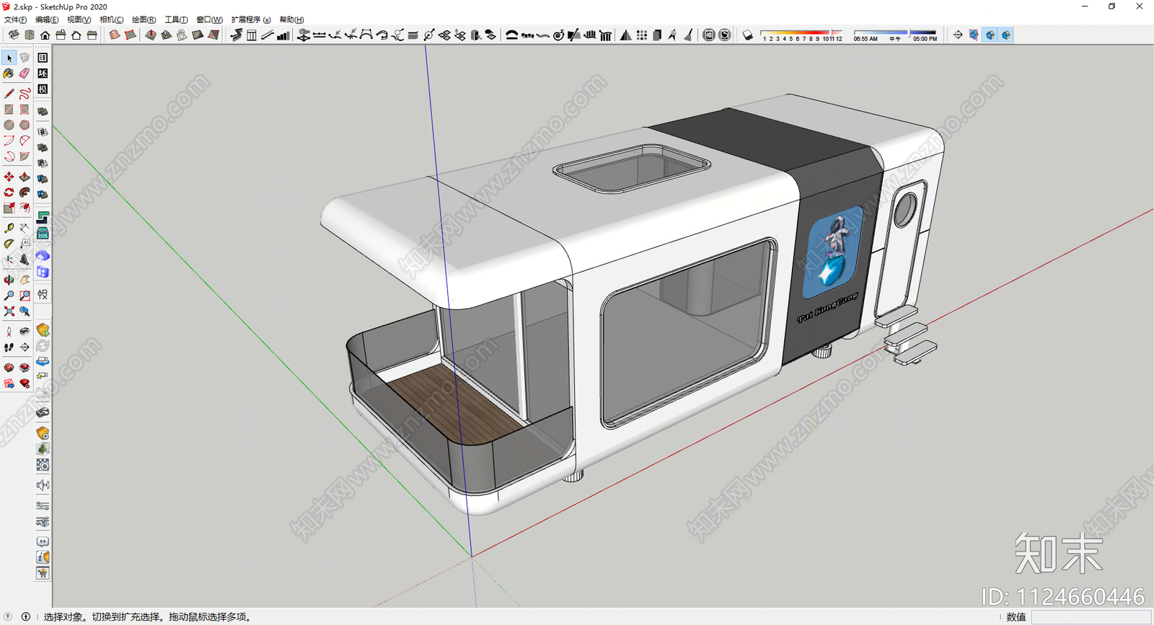Open the 绘图(R) Draw menu

click(144, 19)
